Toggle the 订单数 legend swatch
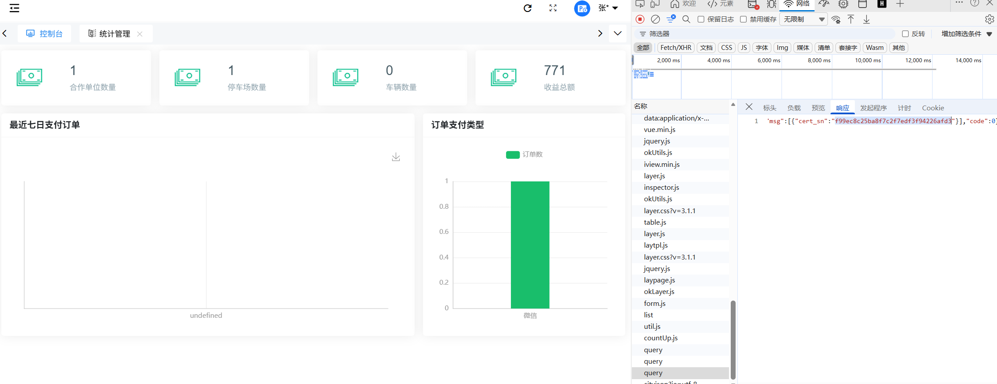 [513, 154]
